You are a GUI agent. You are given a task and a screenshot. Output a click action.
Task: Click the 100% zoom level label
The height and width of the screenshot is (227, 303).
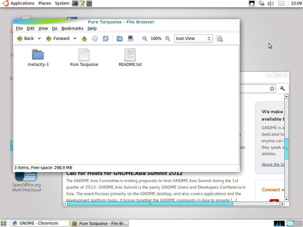[x=156, y=39]
